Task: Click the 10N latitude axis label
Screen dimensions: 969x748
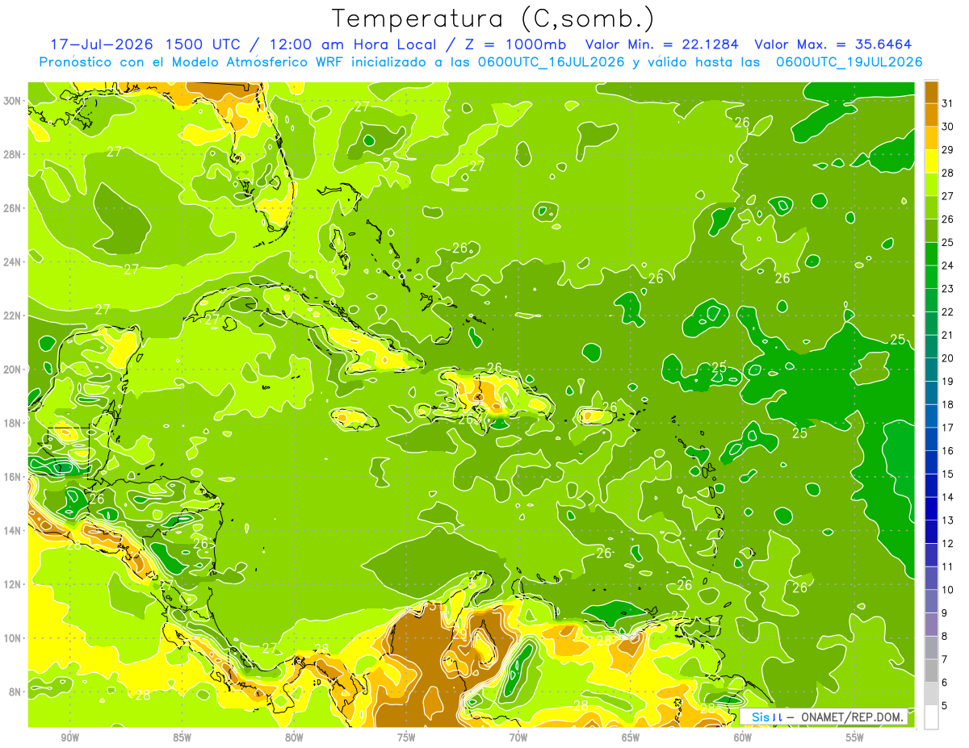Action: [x=12, y=638]
